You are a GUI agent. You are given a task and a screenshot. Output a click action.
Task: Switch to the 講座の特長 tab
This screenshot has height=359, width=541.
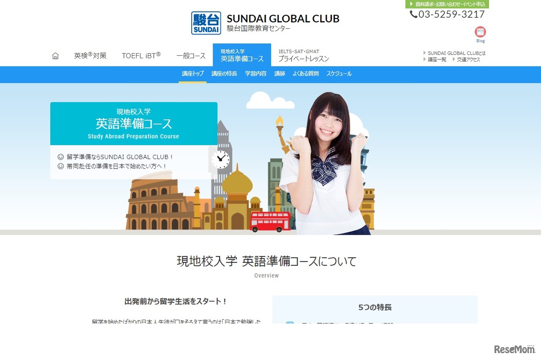pyautogui.click(x=224, y=73)
